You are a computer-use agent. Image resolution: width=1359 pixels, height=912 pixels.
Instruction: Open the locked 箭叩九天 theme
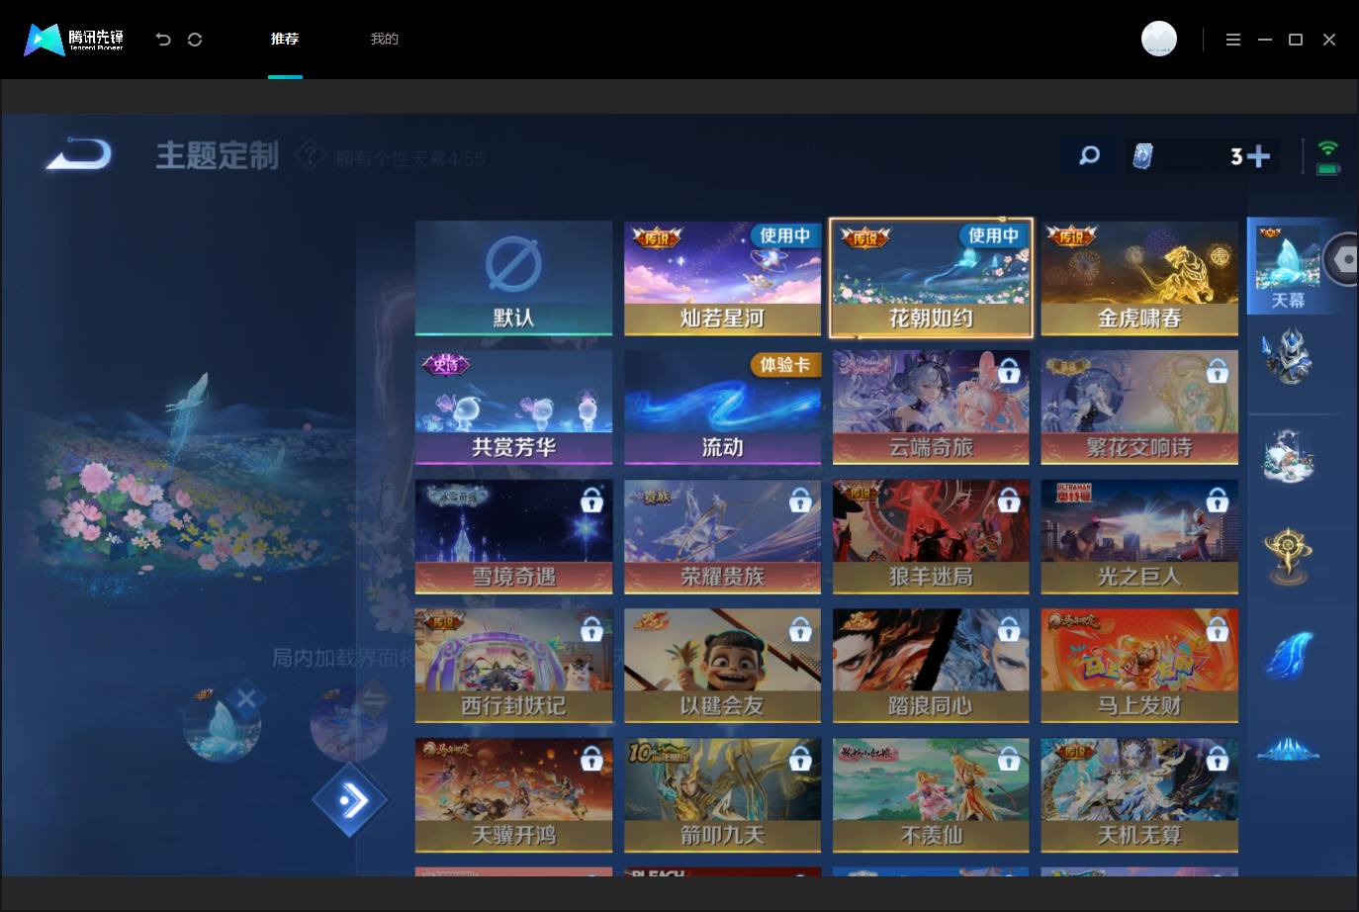pyautogui.click(x=723, y=795)
